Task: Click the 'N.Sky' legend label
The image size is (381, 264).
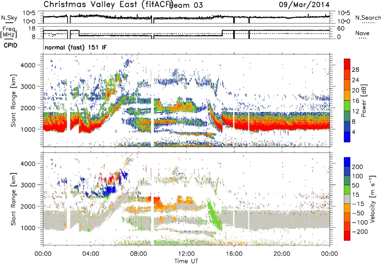Action: (x=9, y=18)
